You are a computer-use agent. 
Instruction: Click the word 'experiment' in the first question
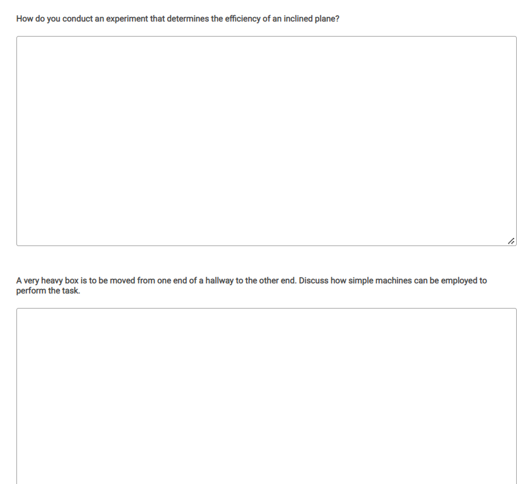tap(127, 19)
